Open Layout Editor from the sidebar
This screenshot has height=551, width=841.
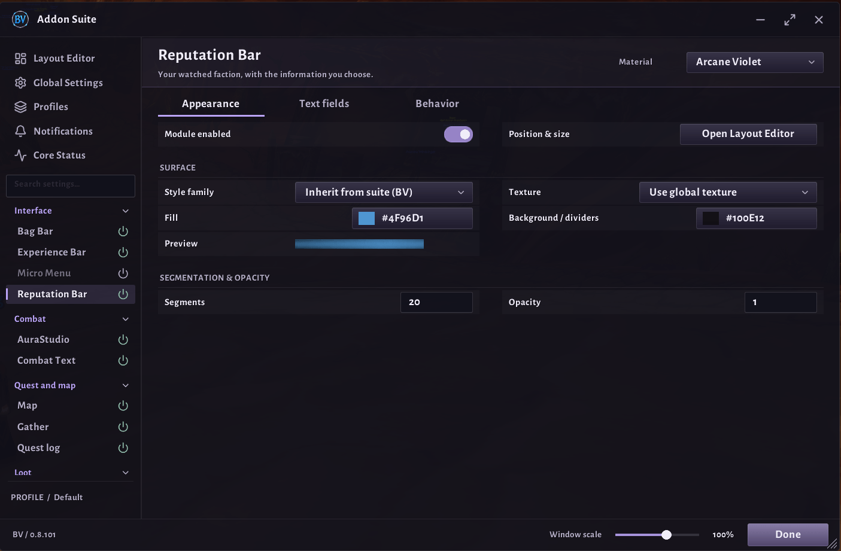coord(55,58)
